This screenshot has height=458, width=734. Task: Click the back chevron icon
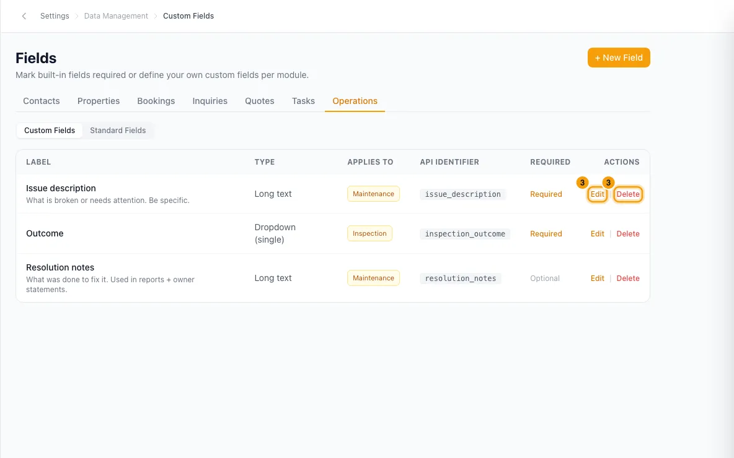(24, 16)
